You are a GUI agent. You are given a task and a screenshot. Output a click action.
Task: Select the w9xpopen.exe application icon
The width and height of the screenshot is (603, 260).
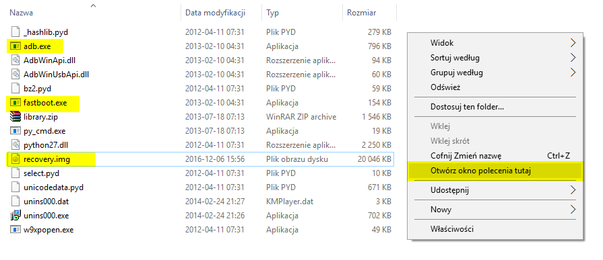15,230
